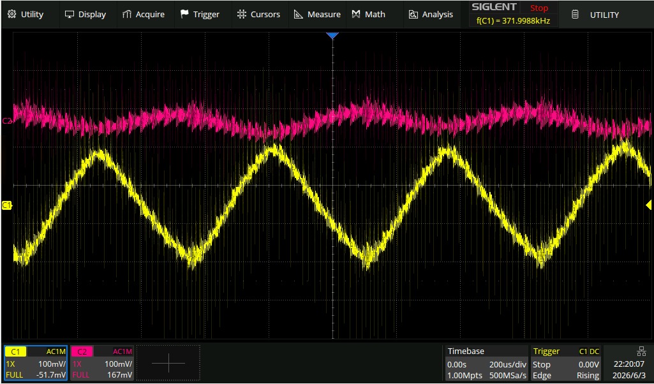654x384 pixels.
Task: Open the Trigger settings box
Action: click(x=566, y=363)
